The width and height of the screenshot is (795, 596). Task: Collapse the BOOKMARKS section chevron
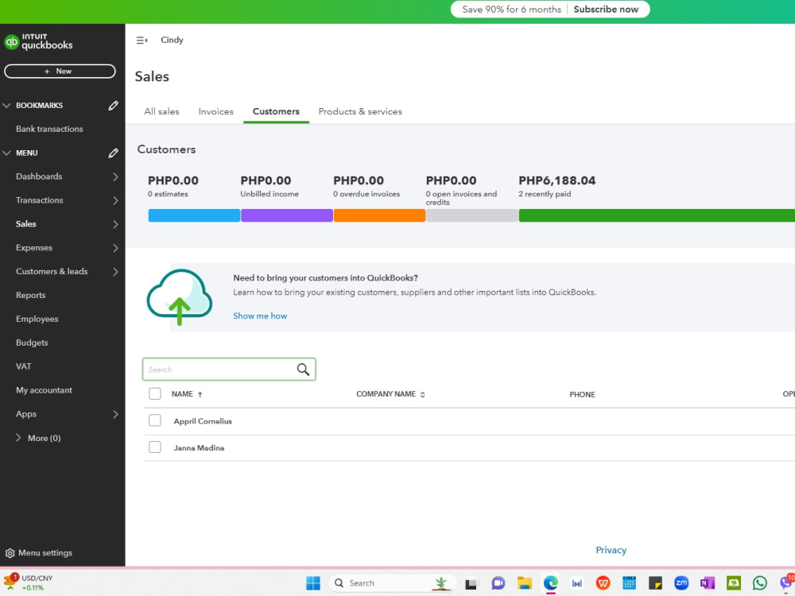[6, 106]
